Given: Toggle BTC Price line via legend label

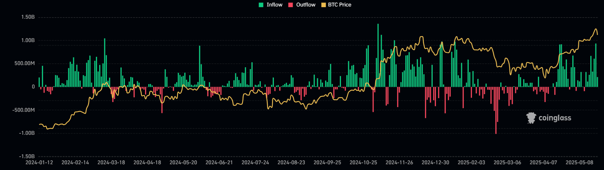Looking at the screenshot, I should 340,5.
